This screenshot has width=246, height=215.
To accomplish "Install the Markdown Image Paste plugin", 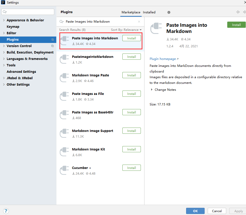I will coord(131,75).
